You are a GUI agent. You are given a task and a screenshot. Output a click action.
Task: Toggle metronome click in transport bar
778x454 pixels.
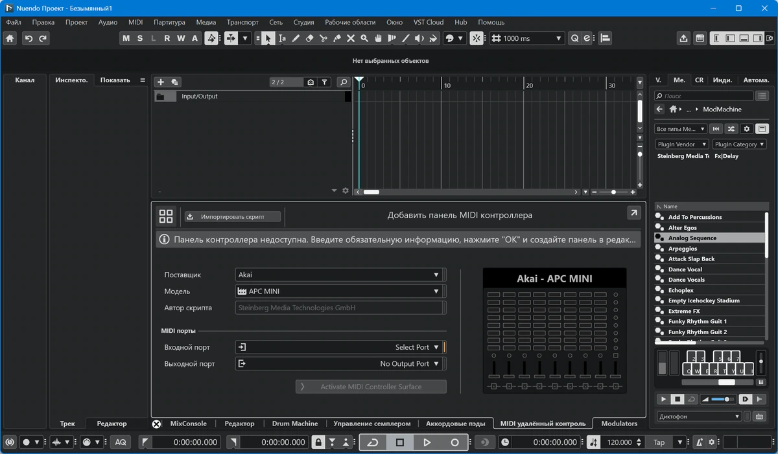[700, 442]
